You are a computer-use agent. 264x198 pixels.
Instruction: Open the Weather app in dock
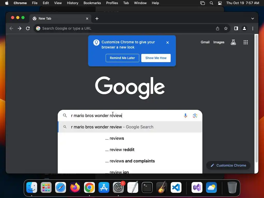point(211,187)
